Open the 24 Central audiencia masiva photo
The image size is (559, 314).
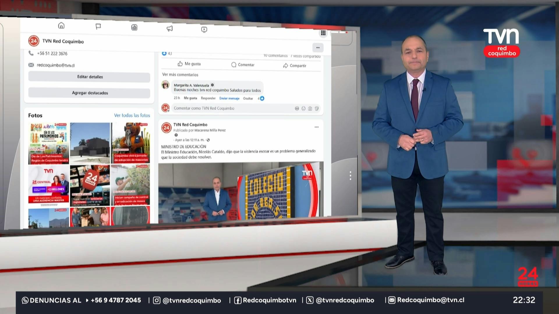49,185
